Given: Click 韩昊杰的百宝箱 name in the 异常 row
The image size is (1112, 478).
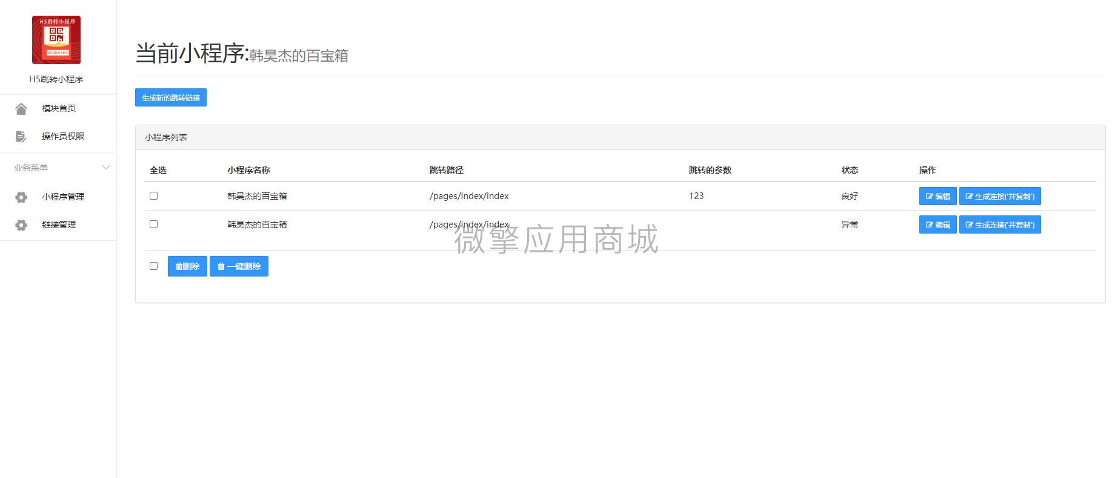Looking at the screenshot, I should (x=258, y=224).
